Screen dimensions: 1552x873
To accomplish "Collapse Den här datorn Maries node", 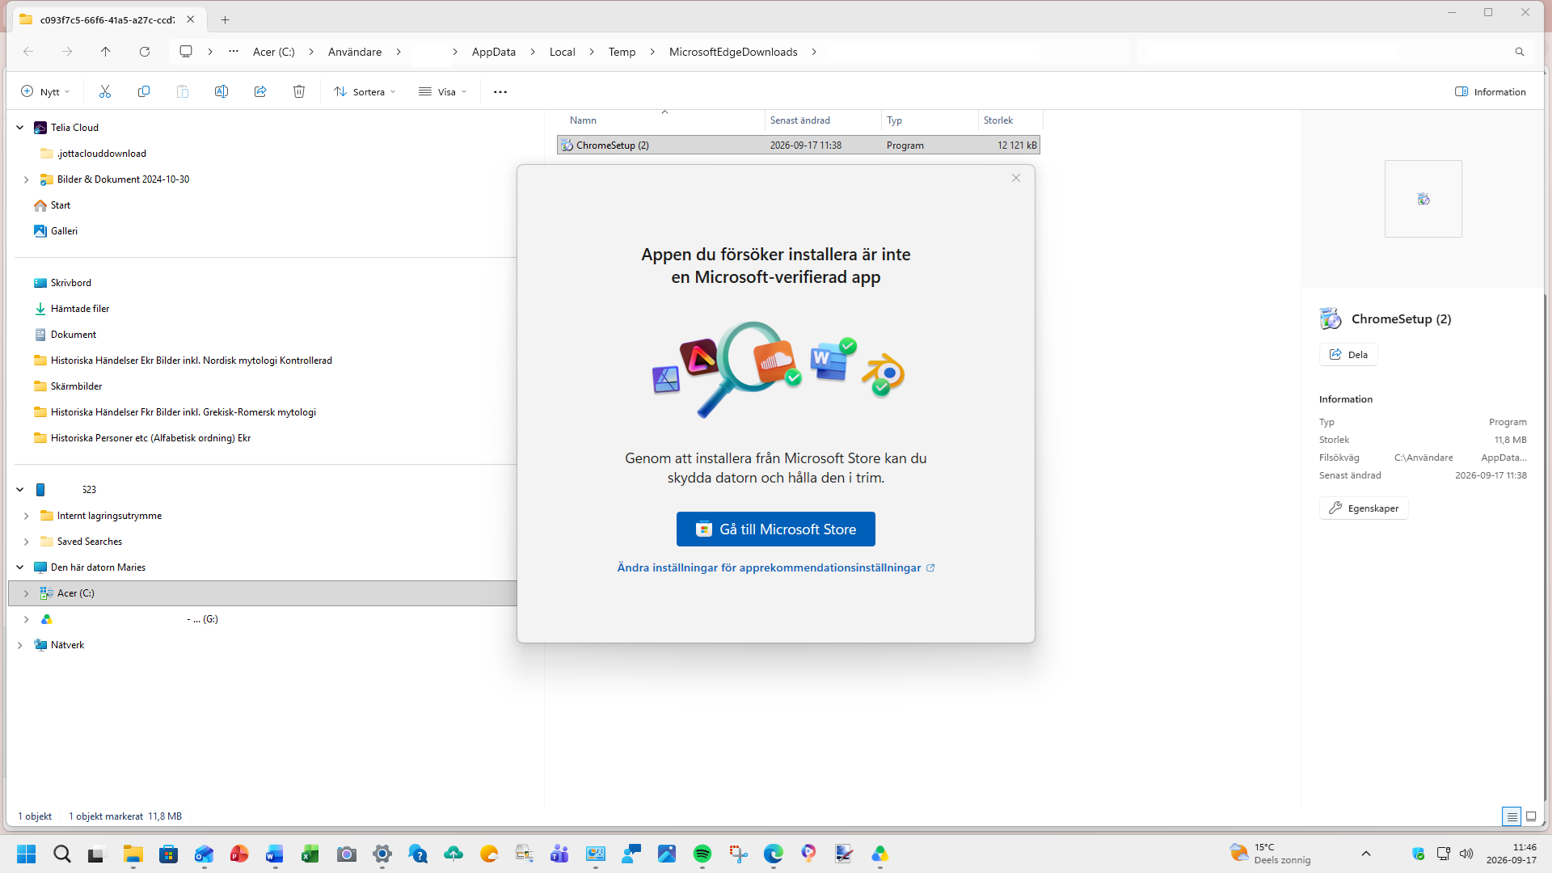I will pyautogui.click(x=20, y=567).
